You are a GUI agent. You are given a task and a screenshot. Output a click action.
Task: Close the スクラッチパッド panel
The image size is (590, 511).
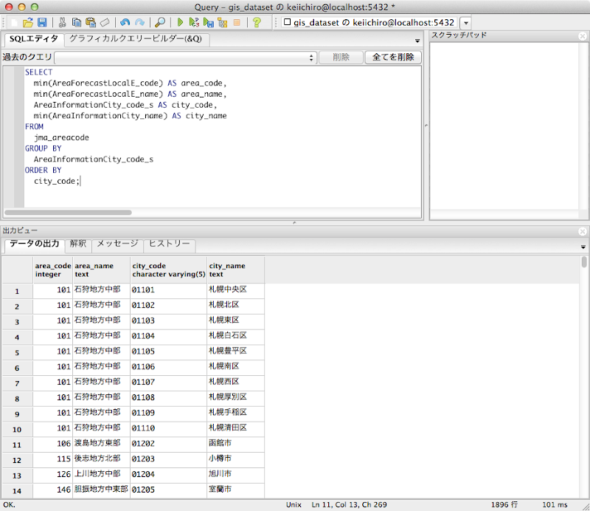(583, 35)
